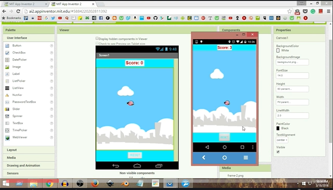The width and height of the screenshot is (333, 190).
Task: Select the Button component icon in Palette
Action: click(7, 46)
